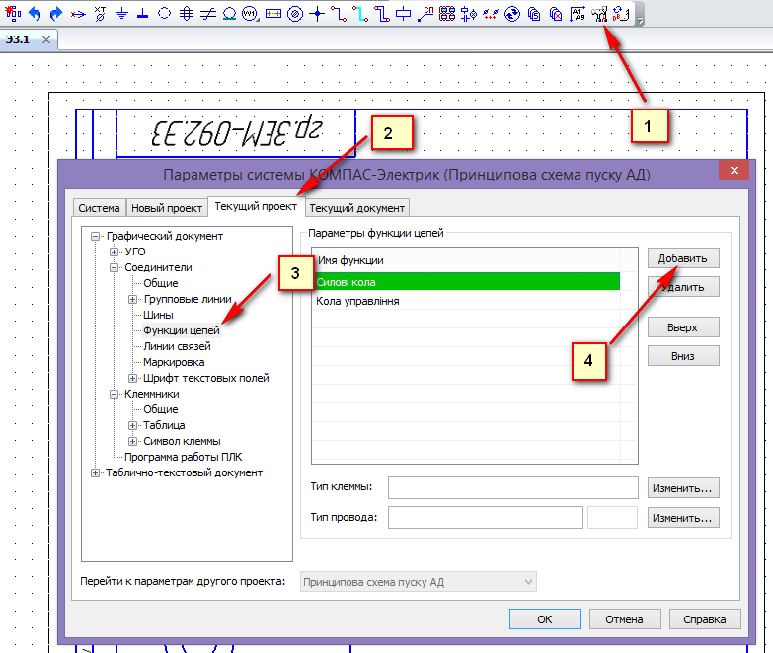Pick the cable bundle oval tool
Viewport: 773px width, 653px height.
tap(187, 13)
